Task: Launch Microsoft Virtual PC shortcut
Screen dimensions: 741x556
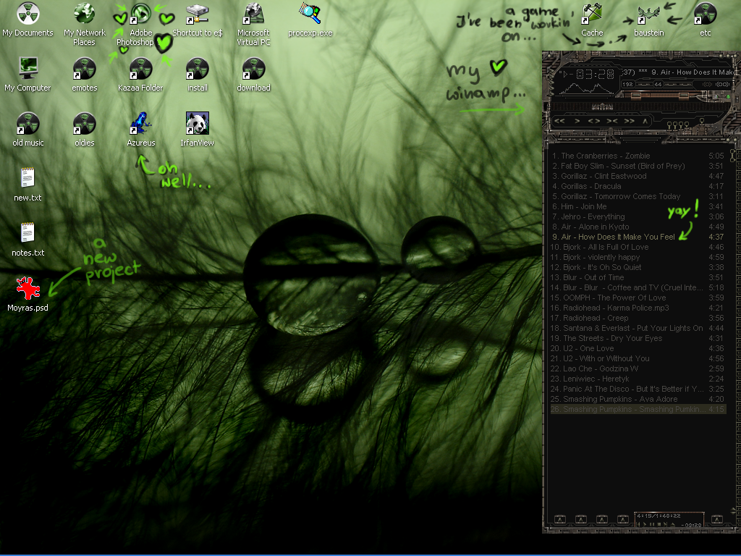Action: coord(253,25)
